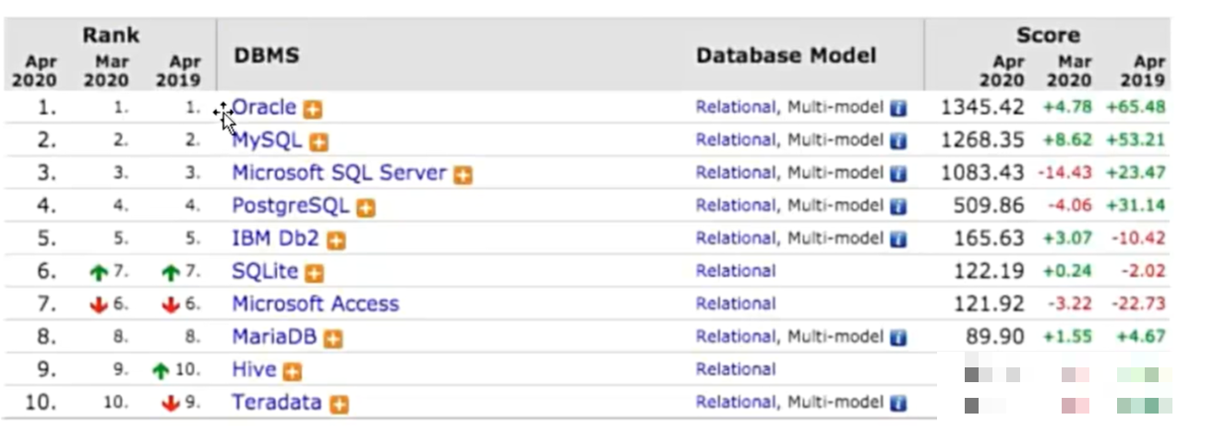The width and height of the screenshot is (1214, 444).
Task: Click the +4.67 yearly change for MariaDB
Action: (x=1140, y=336)
